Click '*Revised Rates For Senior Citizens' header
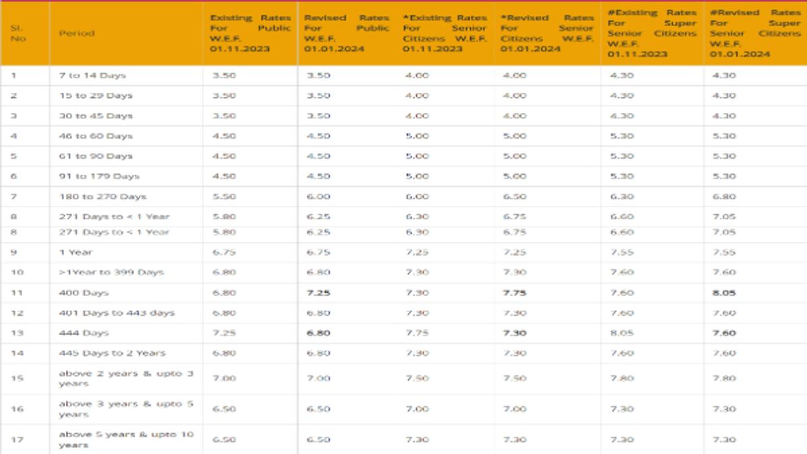This screenshot has width=807, height=454. click(x=546, y=34)
